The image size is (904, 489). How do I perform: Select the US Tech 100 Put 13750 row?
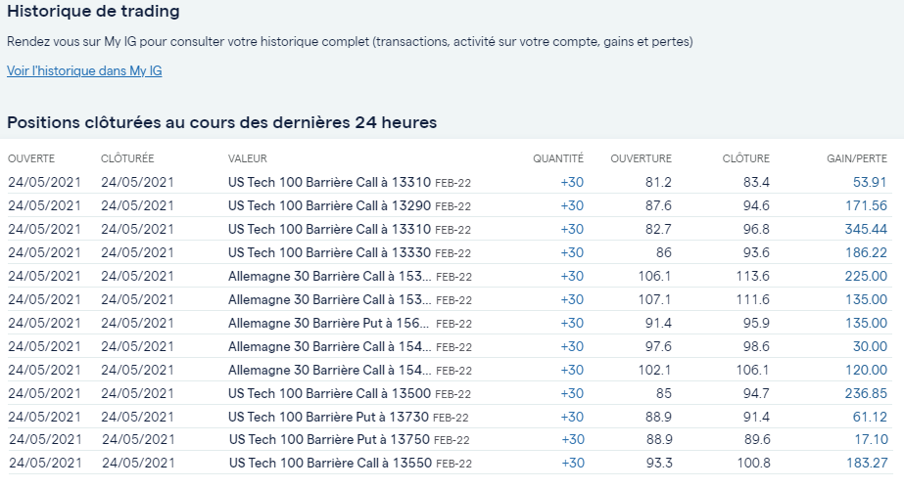[x=450, y=439]
